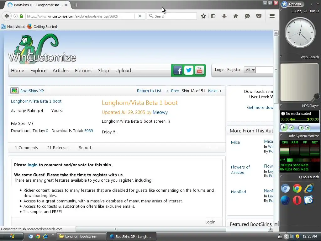Open the All search category dropdown

pyautogui.click(x=250, y=70)
